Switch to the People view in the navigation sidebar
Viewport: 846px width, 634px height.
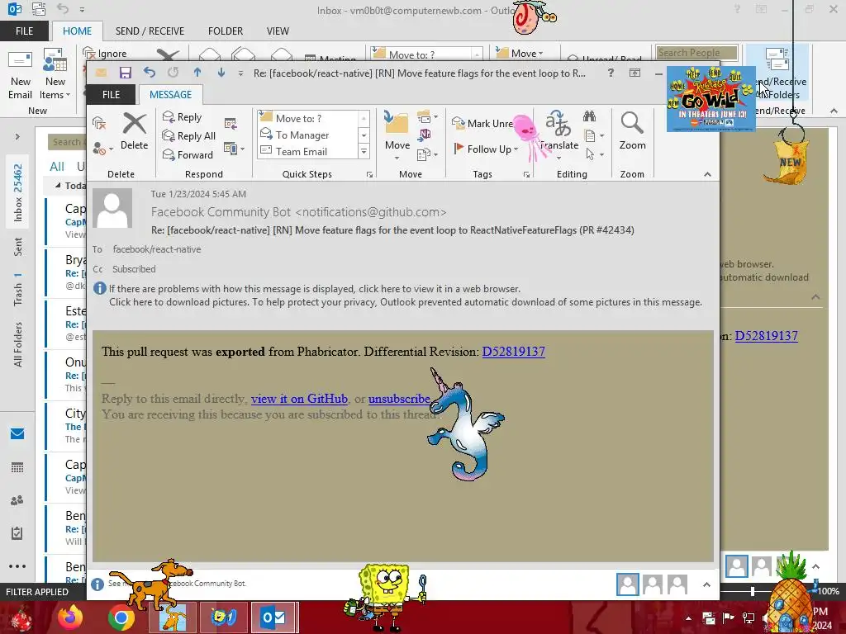17,500
